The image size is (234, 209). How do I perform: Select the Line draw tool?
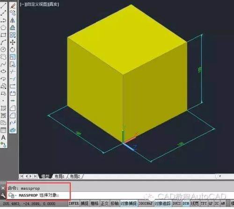(3, 6)
